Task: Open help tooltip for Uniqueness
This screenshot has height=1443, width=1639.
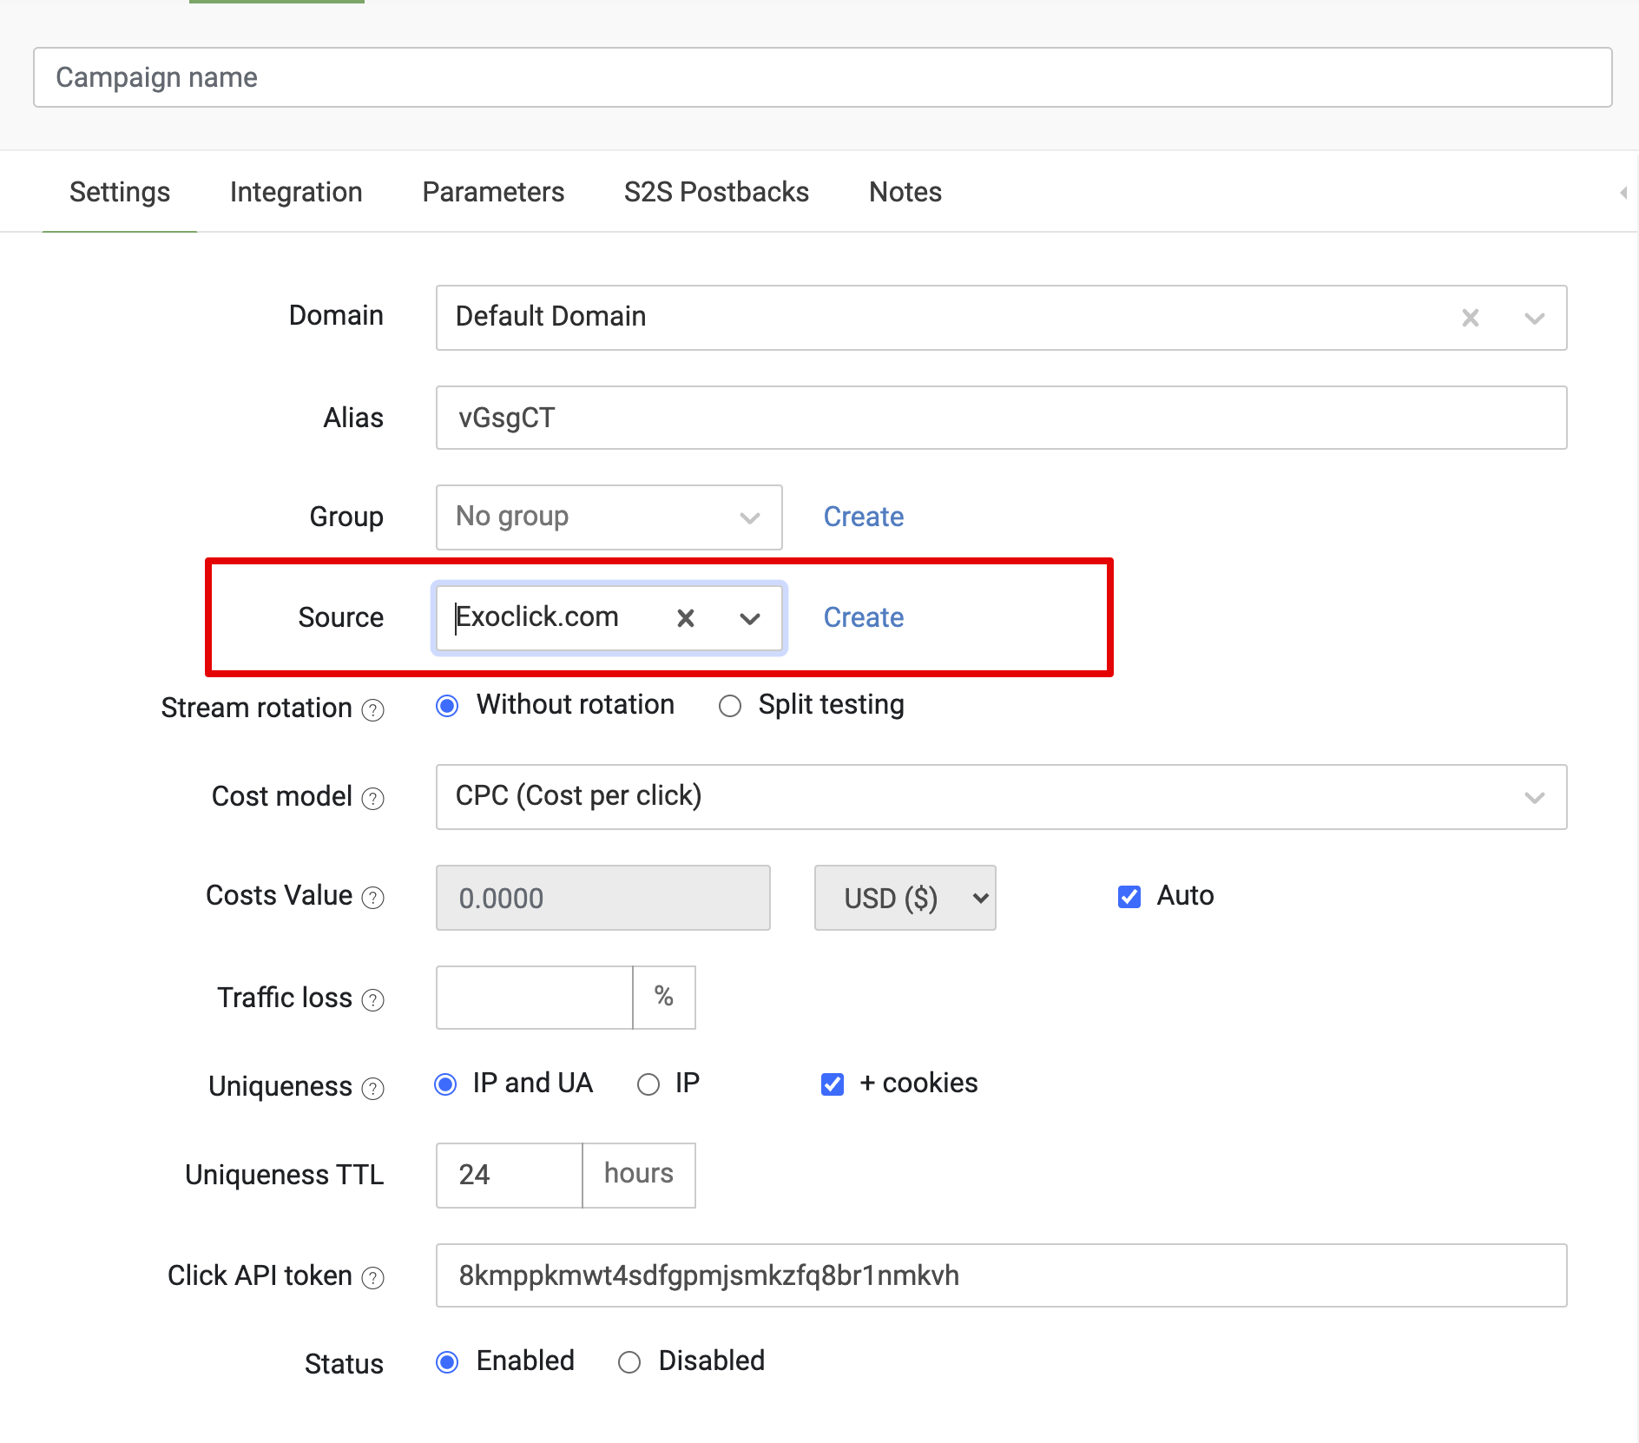Action: click(x=373, y=1089)
